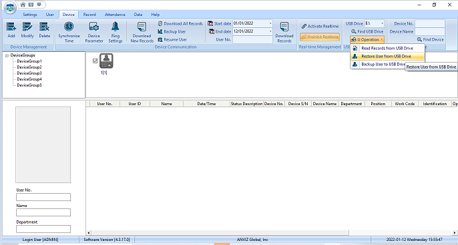Select Restore User from USB Drive menu item
This screenshot has width=458, height=245.
(387, 56)
